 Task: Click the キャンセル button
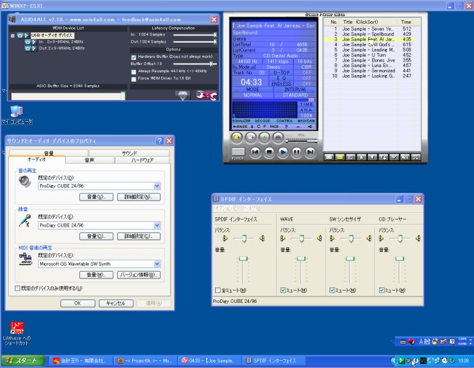pyautogui.click(x=116, y=303)
